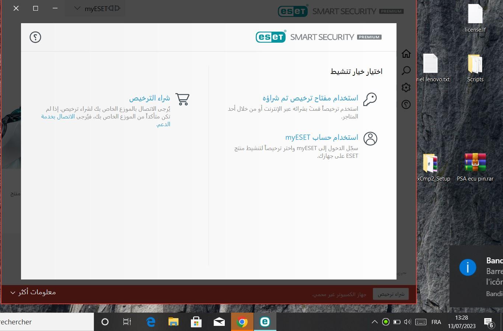The height and width of the screenshot is (331, 503).
Task: Open the volume control tray icon
Action: click(408, 322)
